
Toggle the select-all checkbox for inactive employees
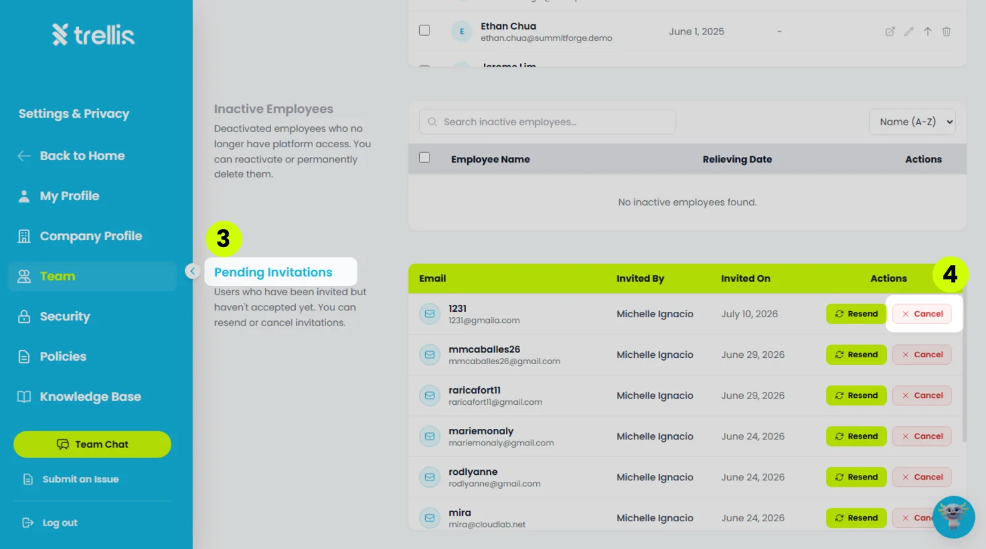click(x=425, y=158)
